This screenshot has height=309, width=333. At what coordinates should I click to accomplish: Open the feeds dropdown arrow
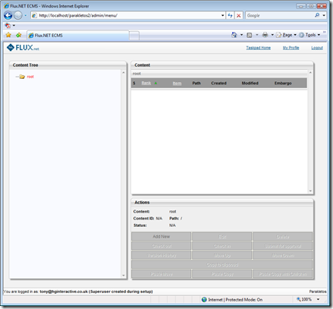(257, 35)
